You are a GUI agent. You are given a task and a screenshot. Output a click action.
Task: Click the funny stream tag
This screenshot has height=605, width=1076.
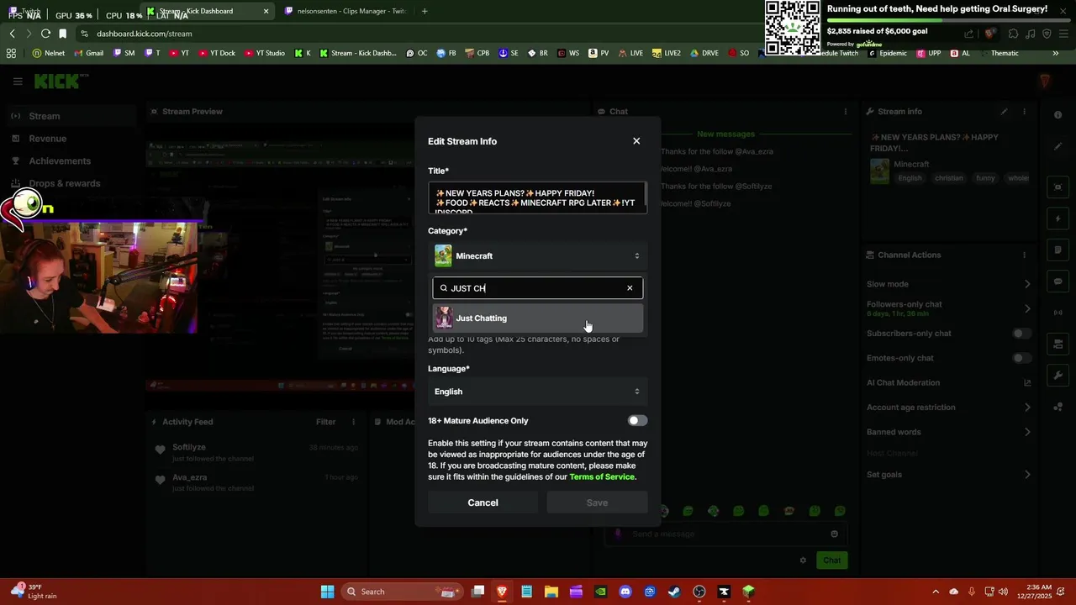tap(985, 178)
